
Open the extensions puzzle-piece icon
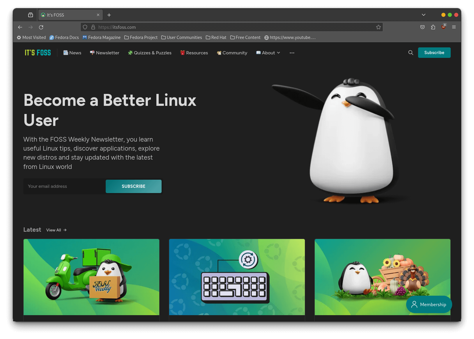click(x=433, y=27)
